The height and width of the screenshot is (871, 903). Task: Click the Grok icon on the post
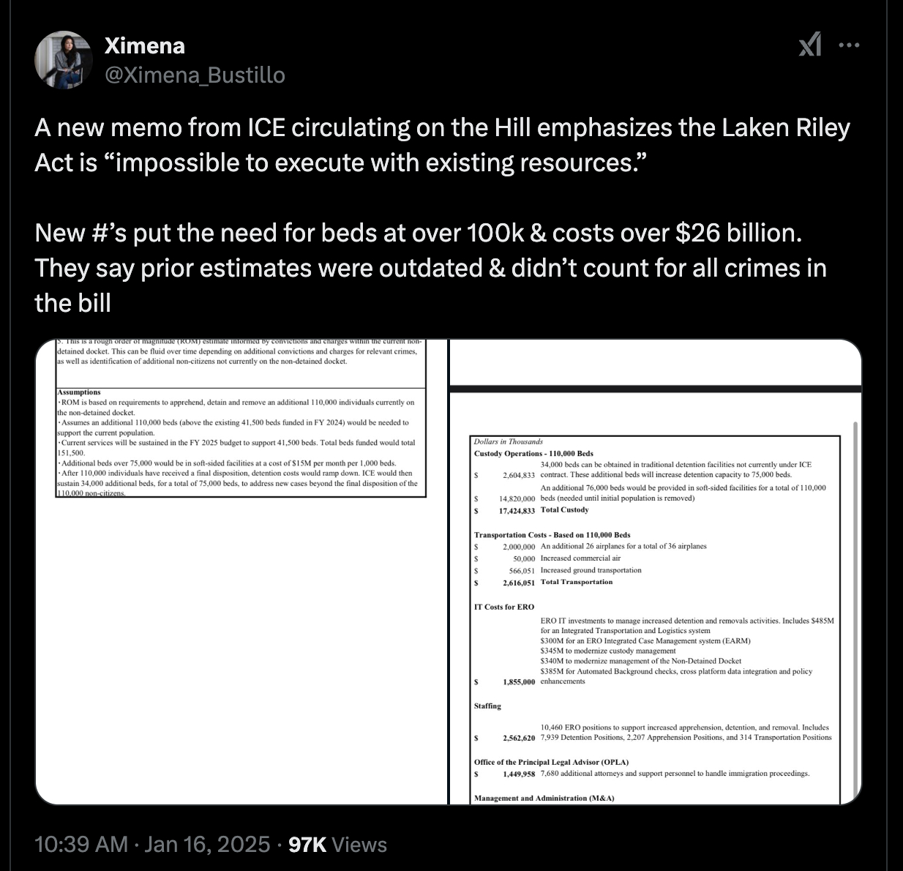point(809,45)
